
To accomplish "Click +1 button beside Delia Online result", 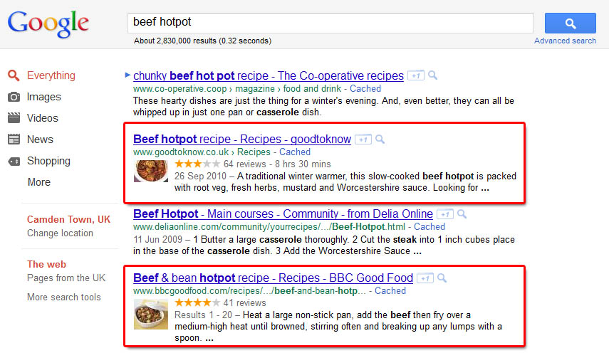I will click(x=444, y=214).
